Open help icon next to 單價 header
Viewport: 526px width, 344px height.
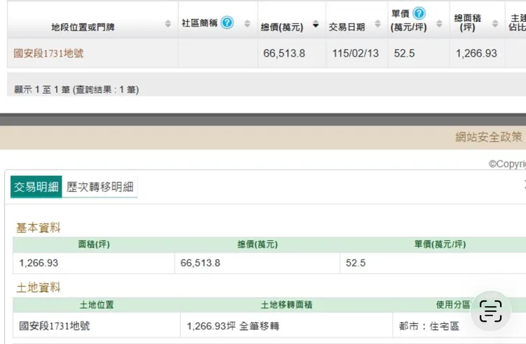[x=419, y=13]
